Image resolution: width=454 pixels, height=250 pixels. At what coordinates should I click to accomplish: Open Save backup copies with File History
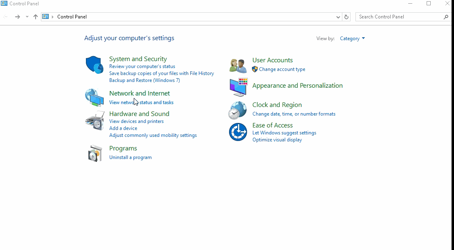click(x=162, y=73)
